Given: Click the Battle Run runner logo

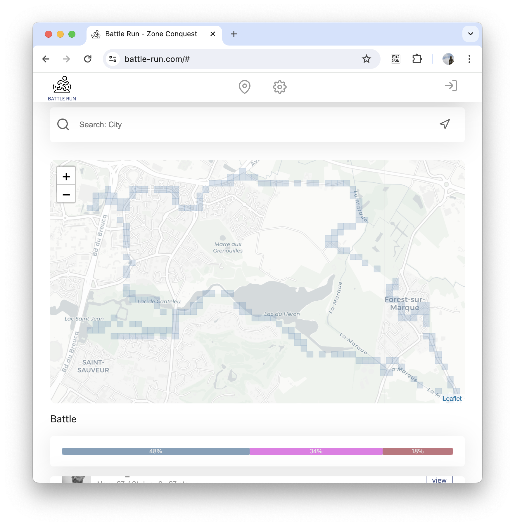Looking at the screenshot, I should click(62, 85).
